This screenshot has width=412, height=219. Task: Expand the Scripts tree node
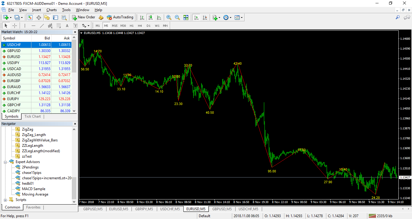point(5,200)
